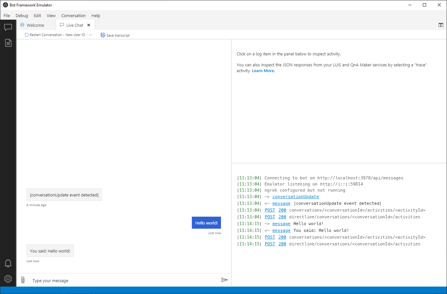Viewport: 447px width, 294px height.
Task: Select the conversationUpdate event detected chat bubble
Action: click(64, 195)
